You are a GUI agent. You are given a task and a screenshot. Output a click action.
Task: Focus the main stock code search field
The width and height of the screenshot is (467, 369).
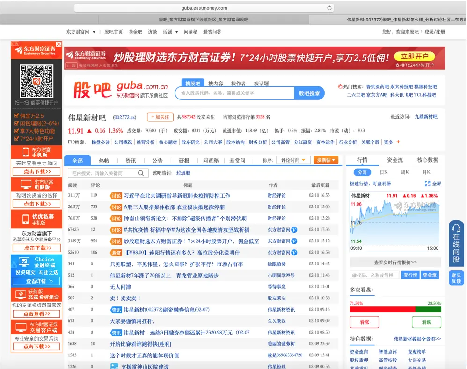(x=235, y=93)
